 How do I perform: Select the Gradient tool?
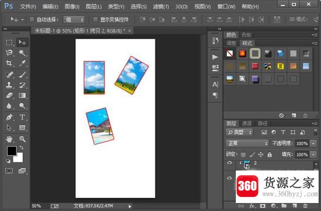22,96
